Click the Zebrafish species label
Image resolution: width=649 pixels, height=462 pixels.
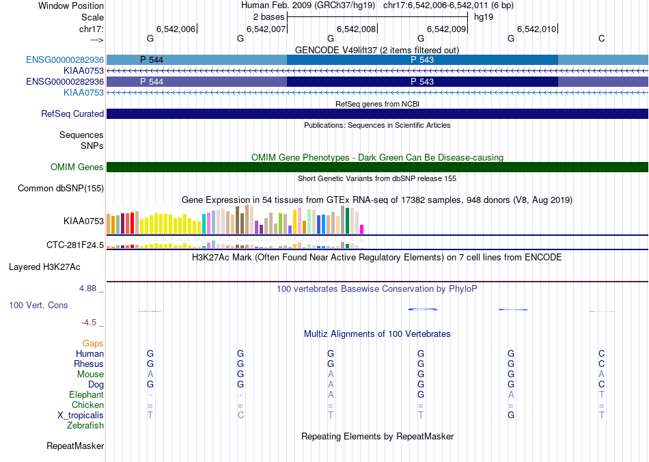(x=85, y=426)
